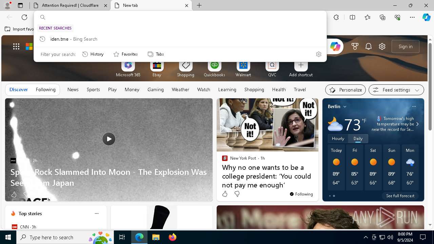Open the Gaming category
Image resolution: width=434 pixels, height=244 pixels.
156,89
